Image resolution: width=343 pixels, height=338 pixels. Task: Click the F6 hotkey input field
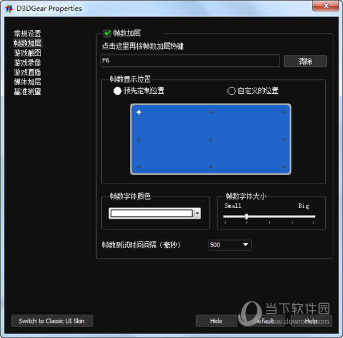click(x=190, y=61)
